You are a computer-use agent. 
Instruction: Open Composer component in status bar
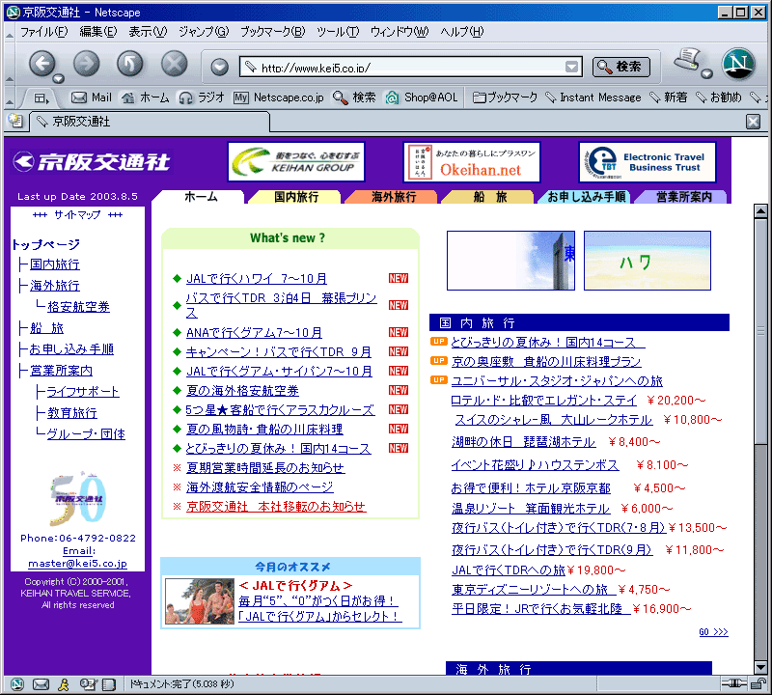point(88,684)
